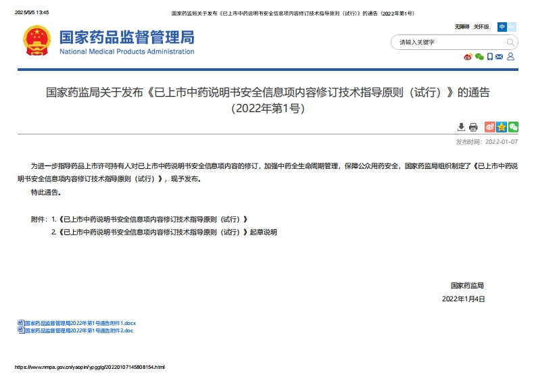Click the 请输入关键字 search field
The height and width of the screenshot is (379, 536).
[447, 43]
